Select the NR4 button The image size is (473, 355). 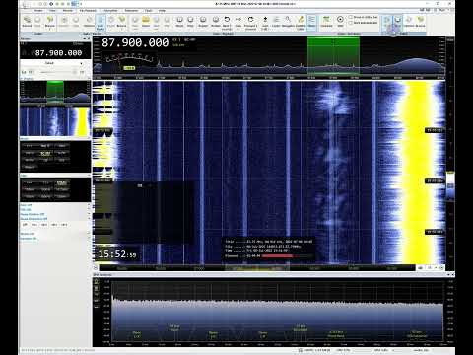pyautogui.click(x=64, y=225)
